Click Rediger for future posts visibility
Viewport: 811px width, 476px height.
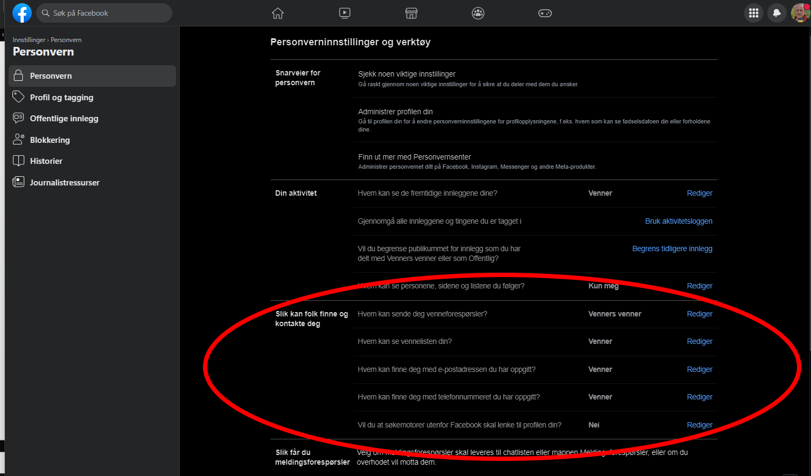click(699, 193)
